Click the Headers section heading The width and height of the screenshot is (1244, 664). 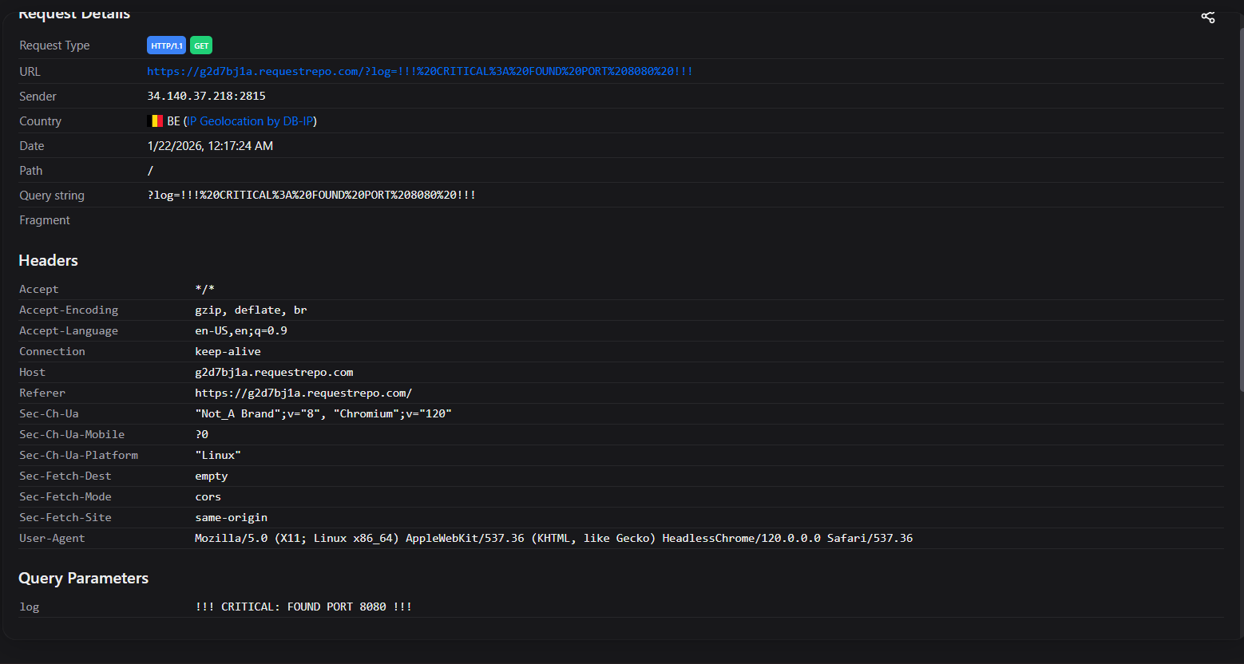coord(49,260)
